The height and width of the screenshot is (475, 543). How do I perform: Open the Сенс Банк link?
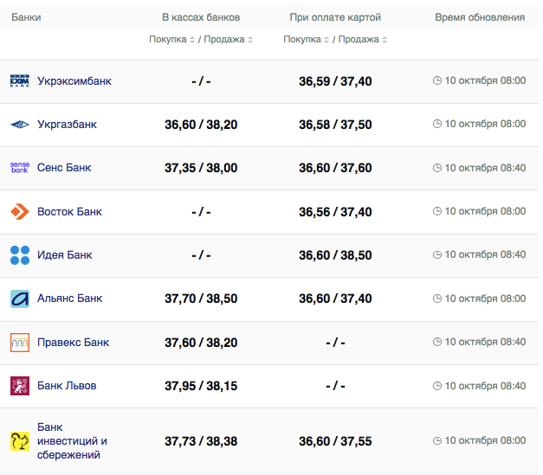(x=64, y=168)
